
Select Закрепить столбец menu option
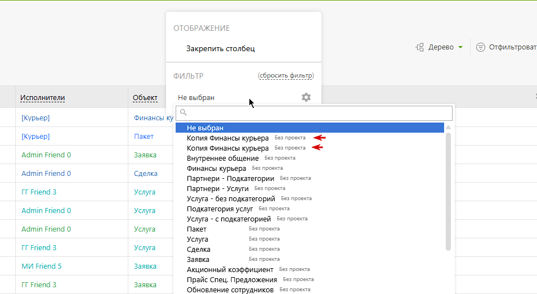coord(220,48)
